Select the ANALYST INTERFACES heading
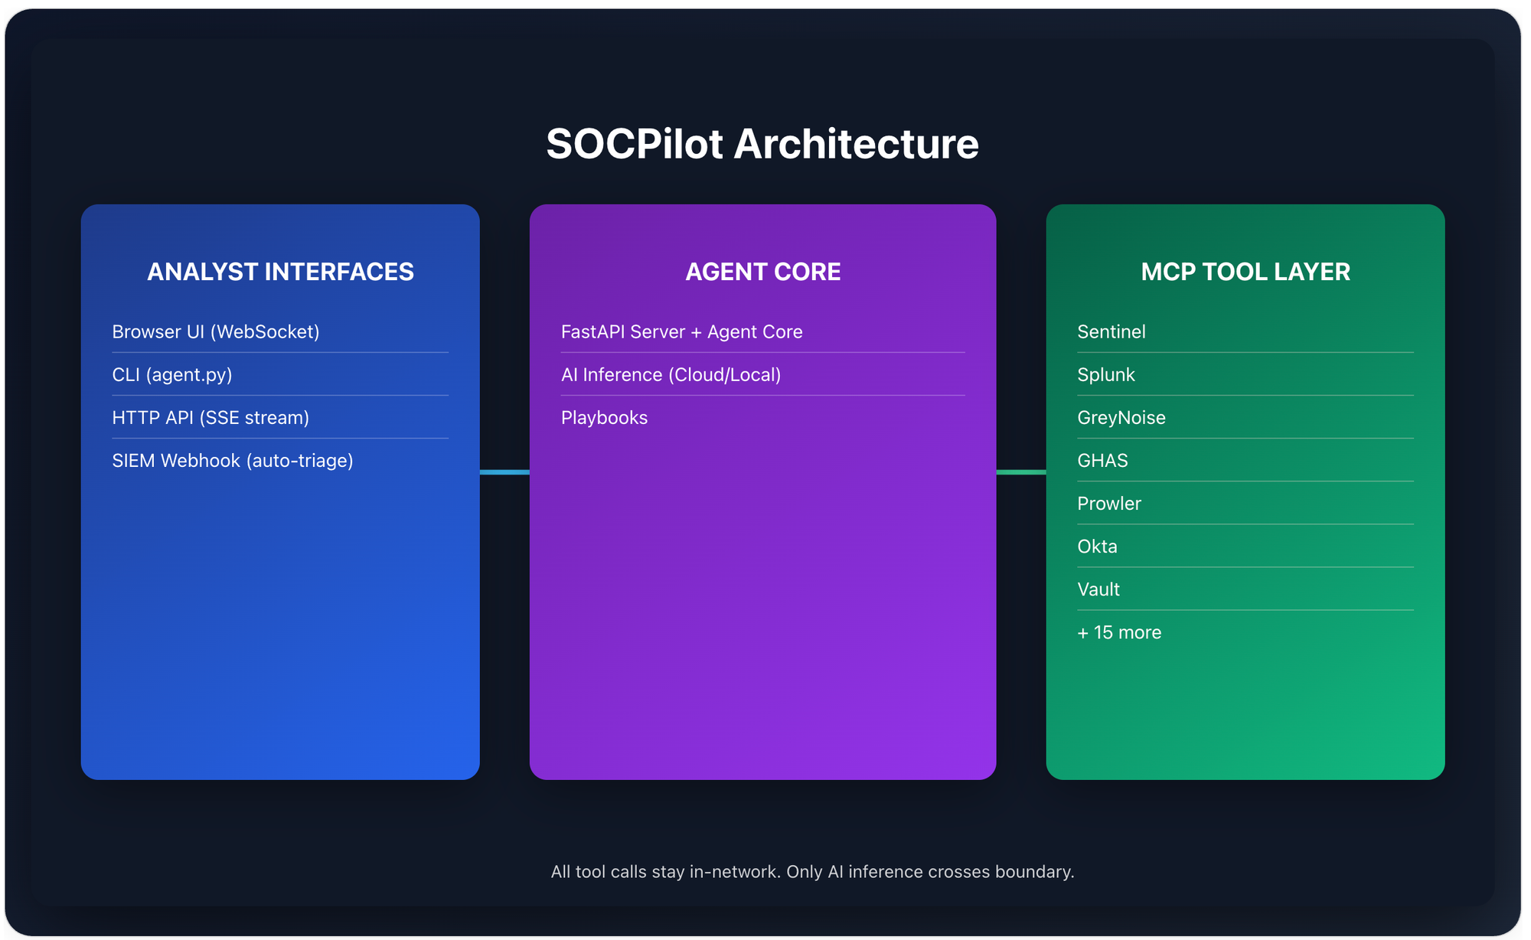The height and width of the screenshot is (940, 1531). point(280,272)
